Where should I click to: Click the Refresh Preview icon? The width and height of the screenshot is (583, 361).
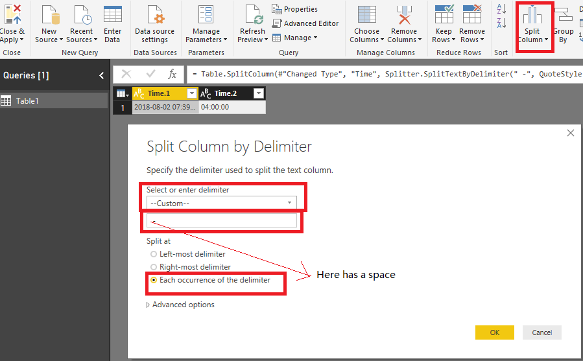(254, 14)
